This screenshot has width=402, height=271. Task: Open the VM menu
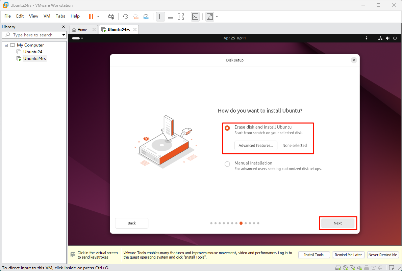pos(47,16)
